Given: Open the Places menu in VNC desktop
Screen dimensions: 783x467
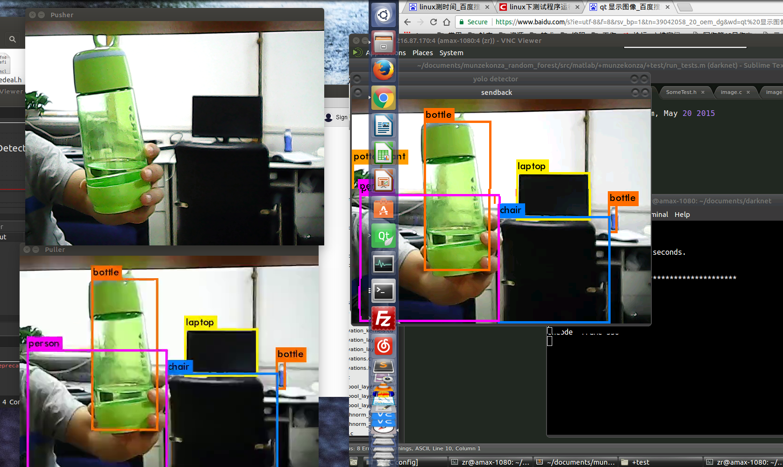Looking at the screenshot, I should click(422, 53).
